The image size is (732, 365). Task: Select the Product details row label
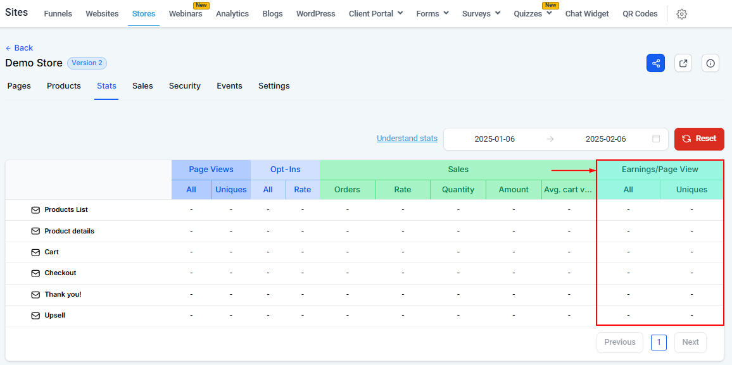(x=69, y=232)
